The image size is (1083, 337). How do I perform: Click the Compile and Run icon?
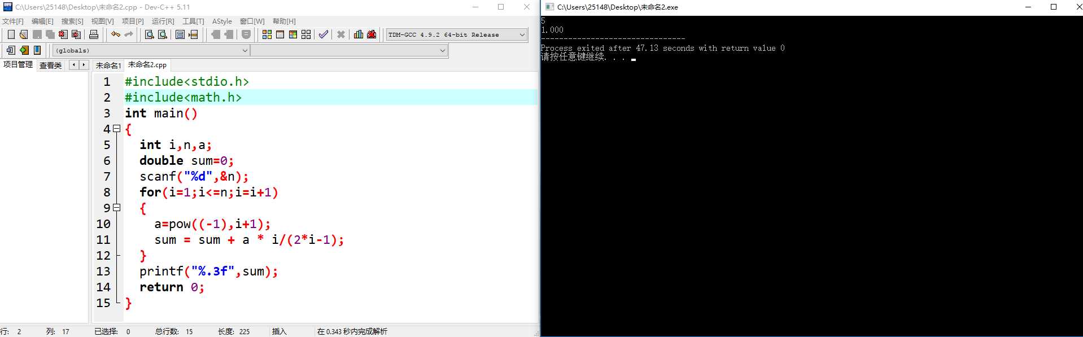[x=293, y=34]
